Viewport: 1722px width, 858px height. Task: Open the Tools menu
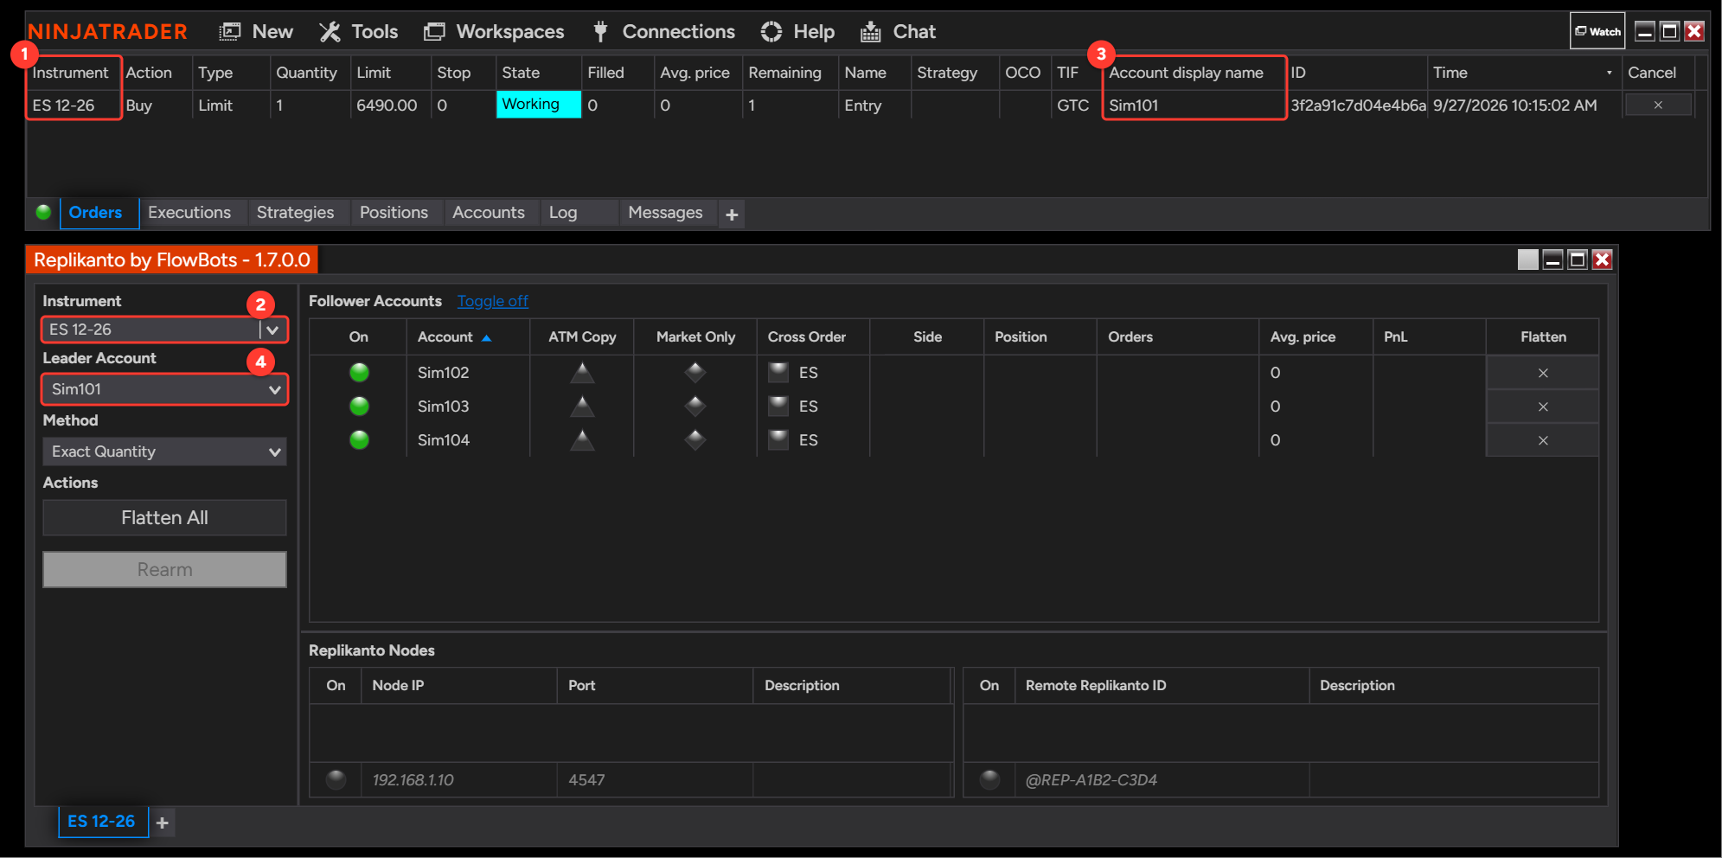point(358,32)
